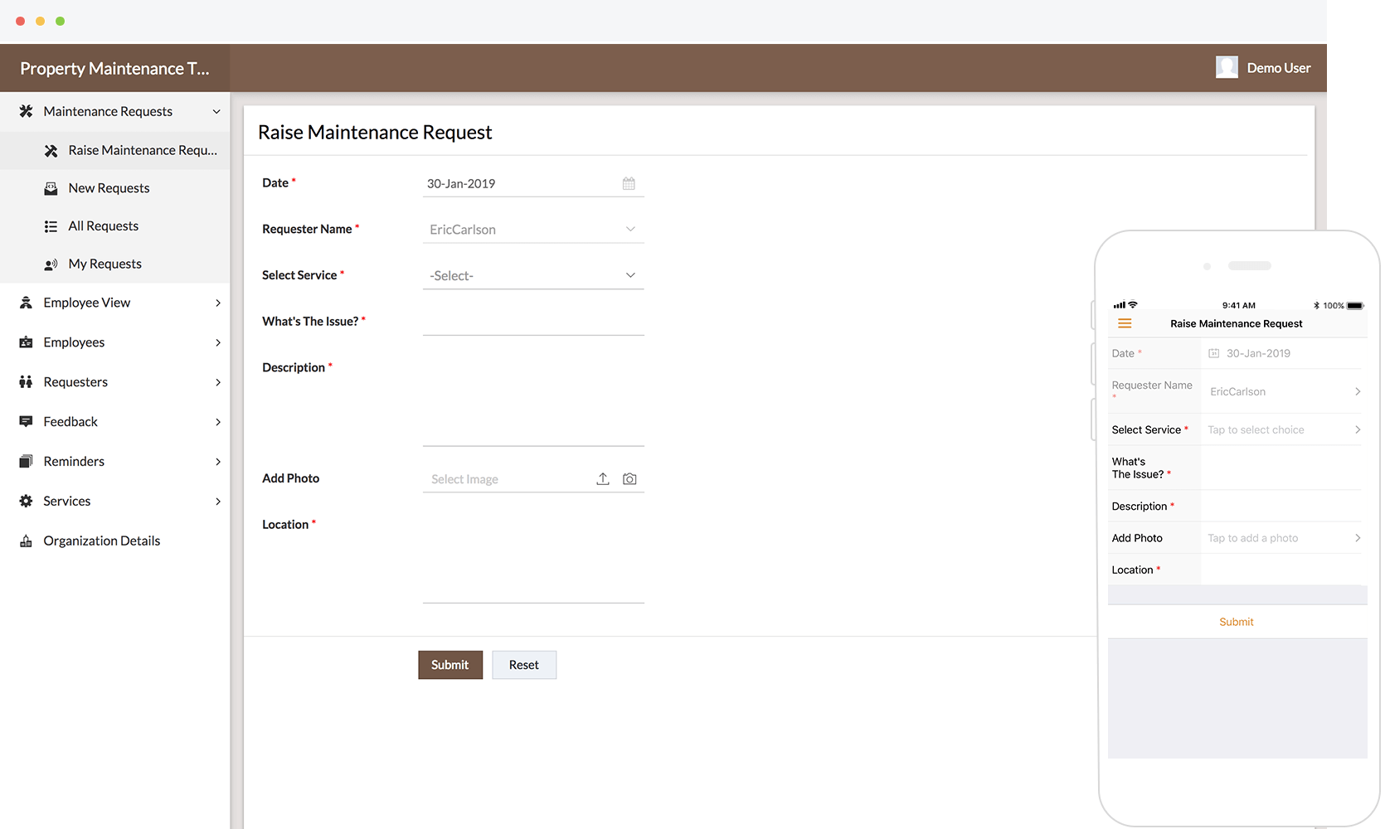Click the Date value 30-Jan-2019

(461, 184)
